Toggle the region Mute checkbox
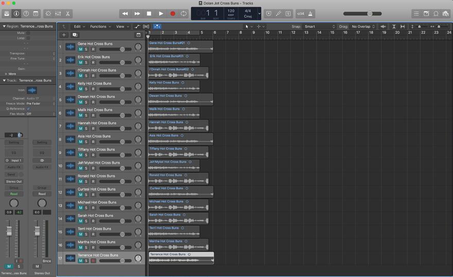The image size is (453, 277). pyautogui.click(x=28, y=33)
